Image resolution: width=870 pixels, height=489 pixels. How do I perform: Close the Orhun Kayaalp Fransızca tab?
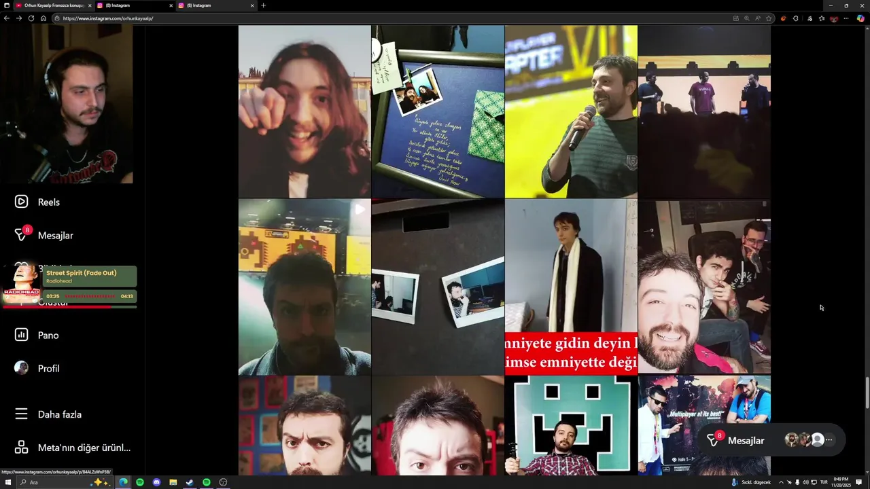coord(88,5)
